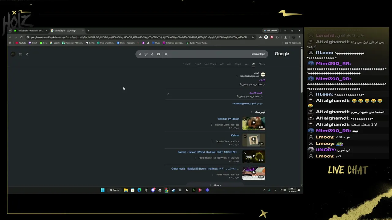The image size is (392, 220).
Task: Open the Kalimat Tapash Topic video link
Action: tap(235, 135)
